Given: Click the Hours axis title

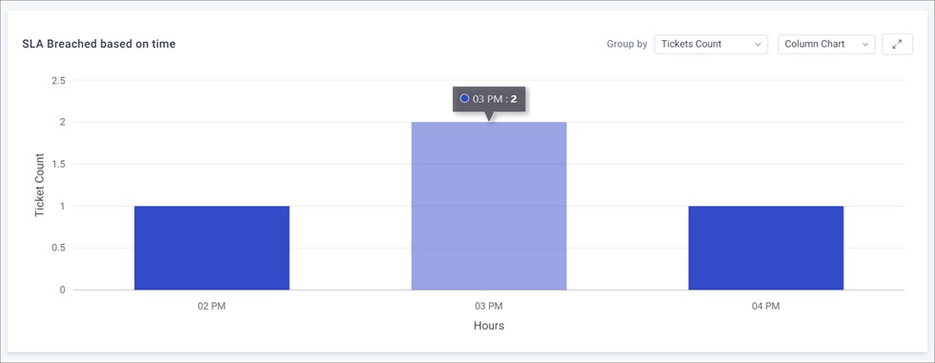Looking at the screenshot, I should pos(489,326).
